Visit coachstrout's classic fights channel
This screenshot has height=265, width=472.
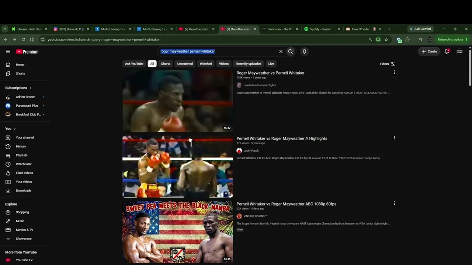click(x=260, y=85)
